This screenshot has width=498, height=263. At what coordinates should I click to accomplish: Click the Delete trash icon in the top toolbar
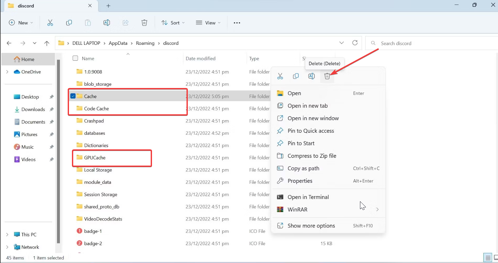click(145, 23)
